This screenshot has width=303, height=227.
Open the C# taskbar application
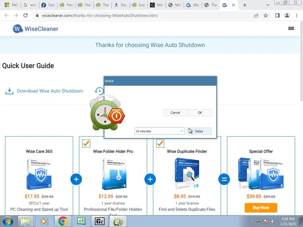(81, 221)
